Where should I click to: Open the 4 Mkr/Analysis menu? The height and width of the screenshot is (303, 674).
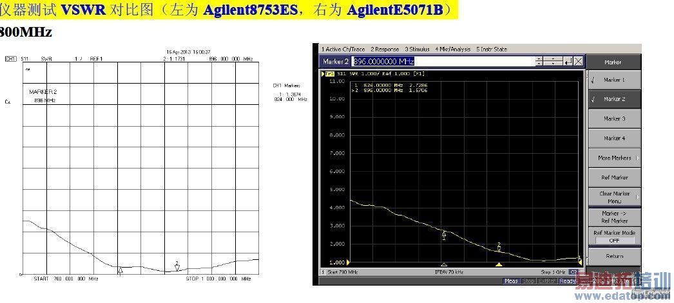pos(452,50)
